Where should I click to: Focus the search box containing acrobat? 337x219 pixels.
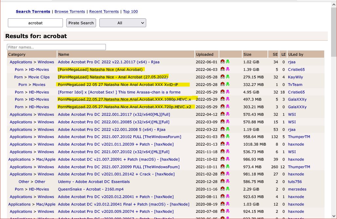[x=35, y=23]
